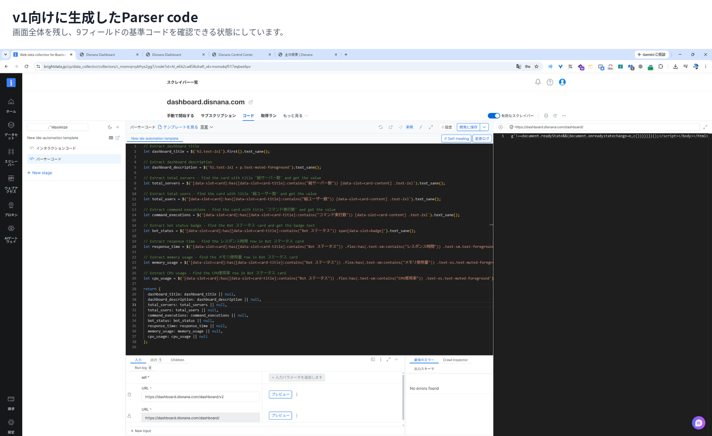Click the play button beside preview URL
Image resolution: width=712 pixels, height=436 pixels.
pyautogui.click(x=501, y=127)
